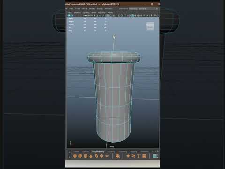Click the UVs row in the poly count HUD
Image resolution: width=225 pixels, height=169 pixels.
[88, 31]
